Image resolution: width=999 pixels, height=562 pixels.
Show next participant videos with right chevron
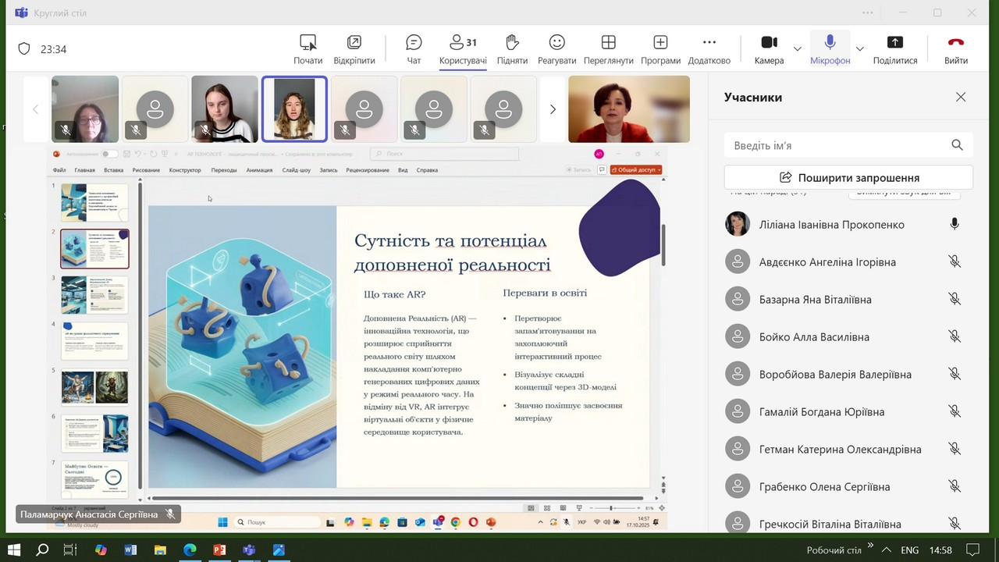pos(553,109)
